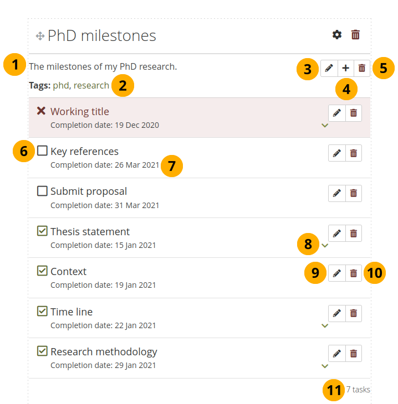Expand the Time line task details
Image resolution: width=398 pixels, height=404 pixels.
click(x=325, y=325)
